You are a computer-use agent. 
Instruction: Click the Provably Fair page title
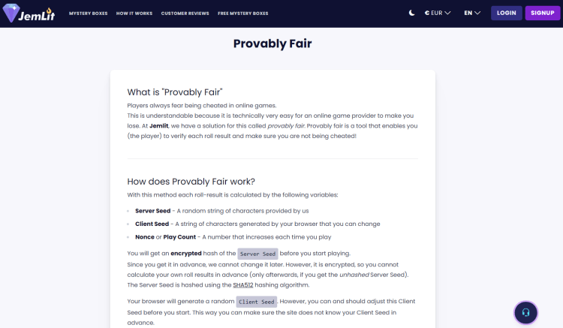tap(272, 44)
